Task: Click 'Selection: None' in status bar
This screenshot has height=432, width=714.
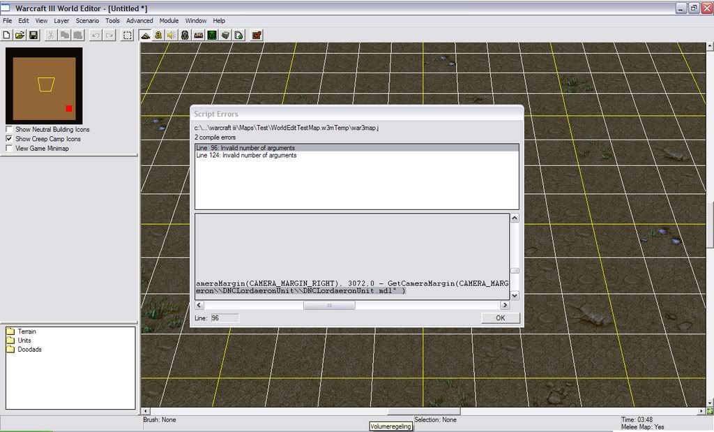Action: click(x=435, y=419)
